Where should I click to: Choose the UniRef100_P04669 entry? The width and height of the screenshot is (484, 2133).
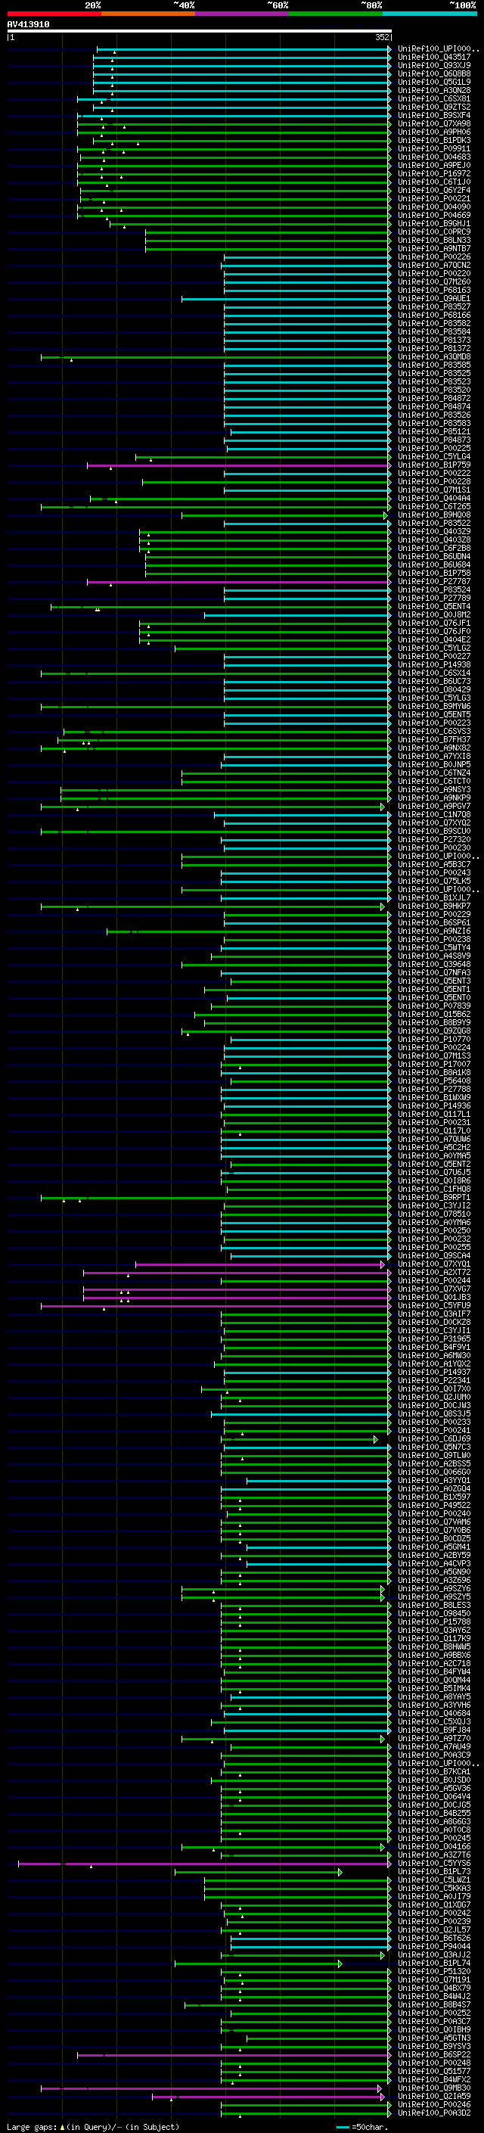click(x=433, y=216)
